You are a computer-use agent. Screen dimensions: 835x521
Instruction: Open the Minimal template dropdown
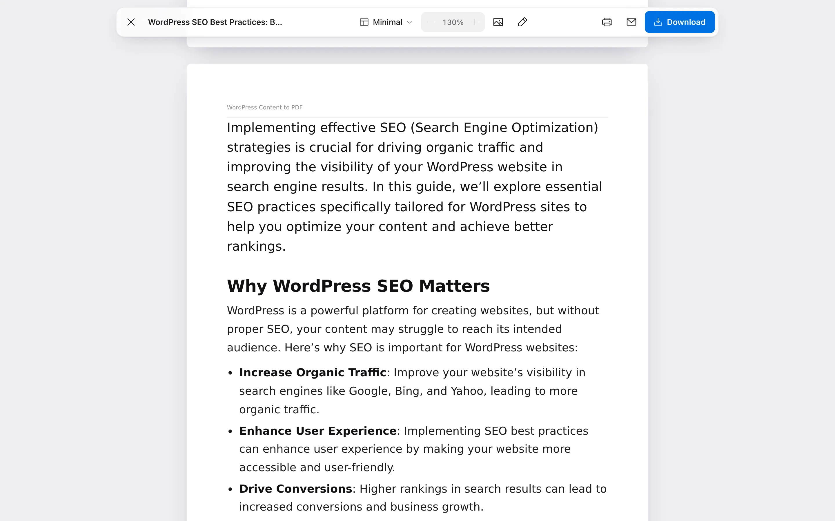[x=386, y=22]
